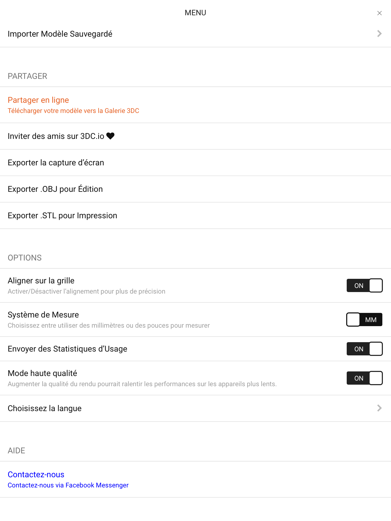Screen dimensions: 391x521
Task: Expand the Choisissez la langue chevron
Action: 379,408
